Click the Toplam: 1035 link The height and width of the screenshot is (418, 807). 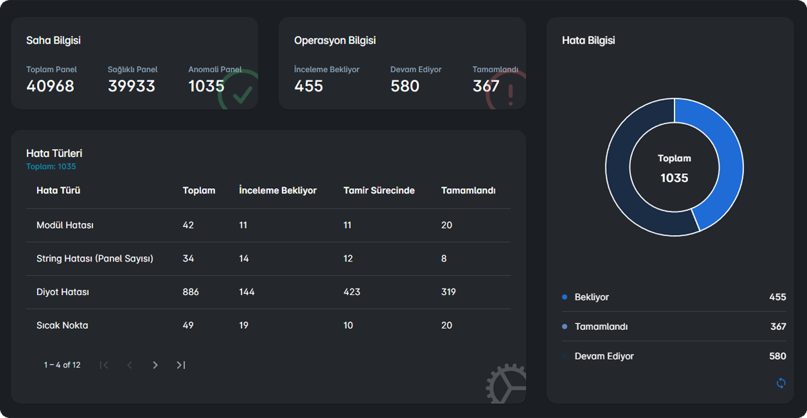[x=51, y=167]
